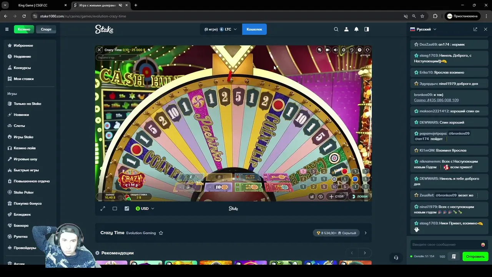Select Новинки in the sidebar
The image size is (492, 277).
pos(21,115)
